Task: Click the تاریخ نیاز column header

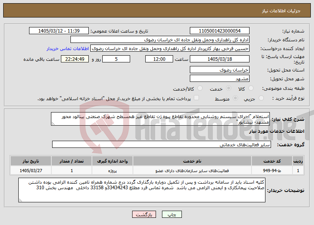Action: coord(31,161)
